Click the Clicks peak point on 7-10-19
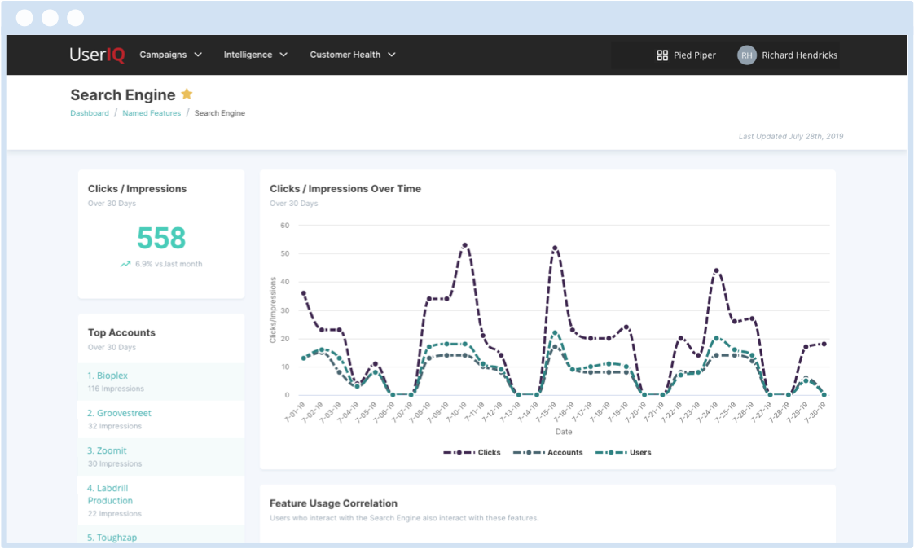This screenshot has height=549, width=914. pyautogui.click(x=464, y=244)
